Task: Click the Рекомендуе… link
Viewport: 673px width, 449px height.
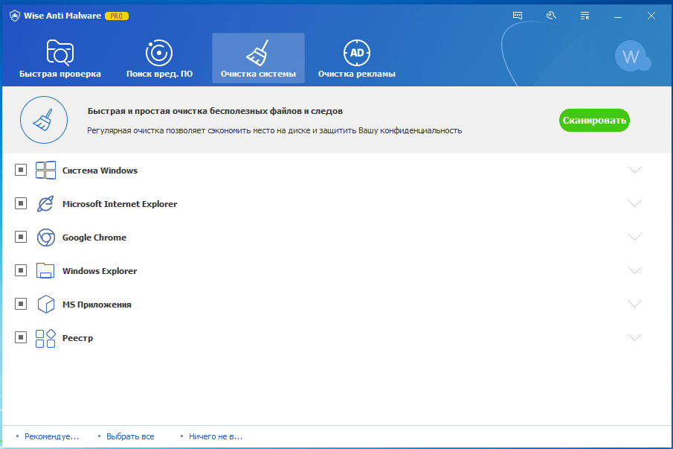Action: pos(51,436)
